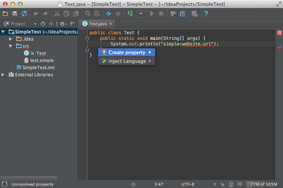This screenshot has height=188, width=283.
Task: Open project folder toolbar icon
Action: [5, 14]
